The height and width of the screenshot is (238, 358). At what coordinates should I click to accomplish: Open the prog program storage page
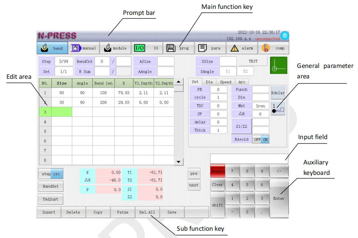pyautogui.click(x=178, y=48)
